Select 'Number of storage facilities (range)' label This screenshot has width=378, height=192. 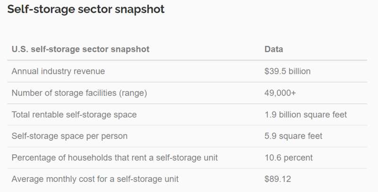point(79,93)
